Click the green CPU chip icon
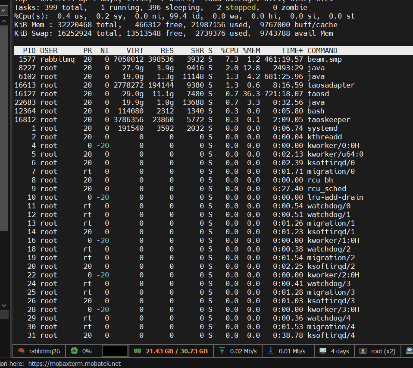This screenshot has width=413, height=368. pyautogui.click(x=74, y=351)
